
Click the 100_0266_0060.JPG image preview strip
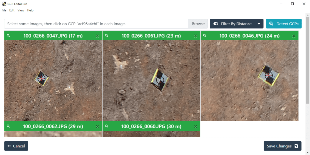tap(152, 134)
